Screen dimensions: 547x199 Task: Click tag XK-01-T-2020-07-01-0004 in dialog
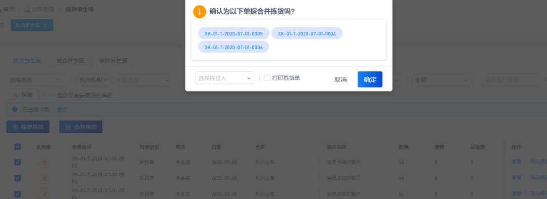tap(307, 33)
